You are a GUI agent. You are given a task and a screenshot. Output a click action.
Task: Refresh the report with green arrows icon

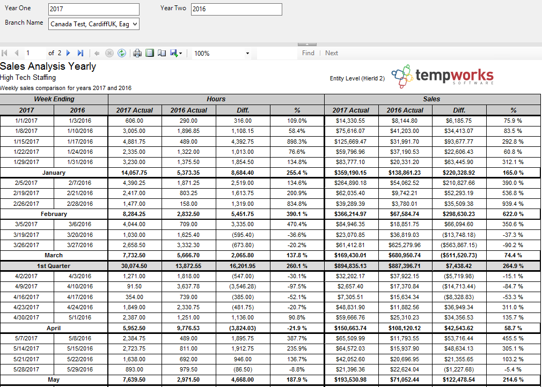122,53
